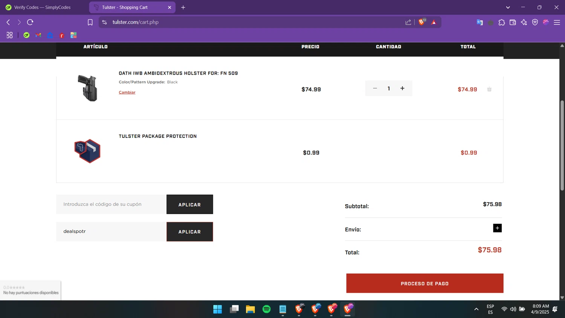
Task: Click the address bar URL
Action: click(135, 22)
